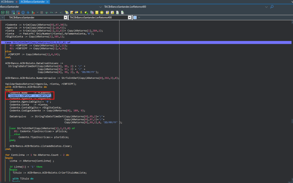Screen dimensions: 293x183
Task: Click the blue list view icon
Action: click(135, 18)
